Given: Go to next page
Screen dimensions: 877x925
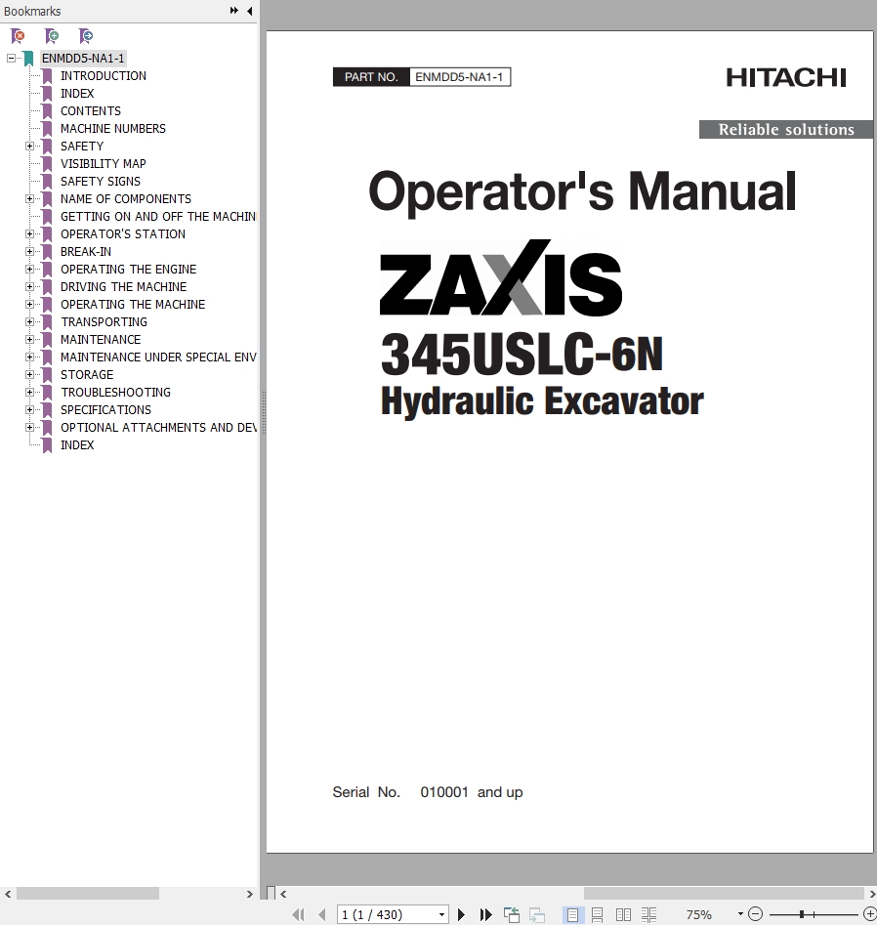Looking at the screenshot, I should [461, 914].
